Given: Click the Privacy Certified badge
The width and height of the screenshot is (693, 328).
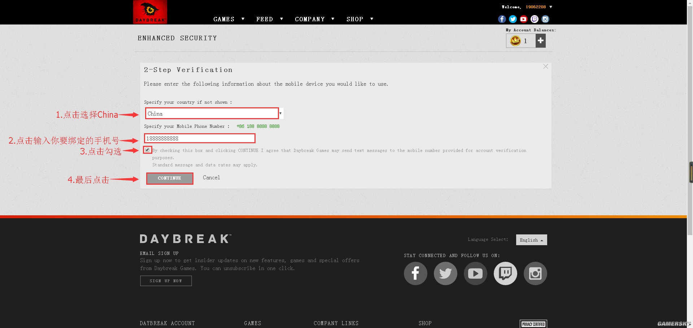Looking at the screenshot, I should click(533, 324).
